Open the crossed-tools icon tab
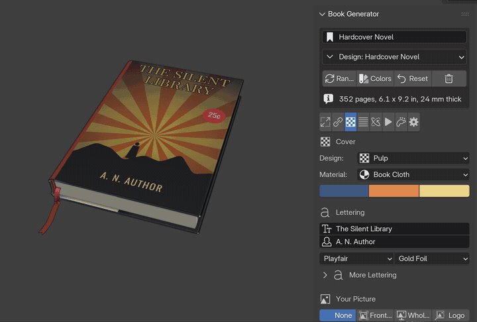Image resolution: width=477 pixels, height=322 pixels. pos(376,122)
